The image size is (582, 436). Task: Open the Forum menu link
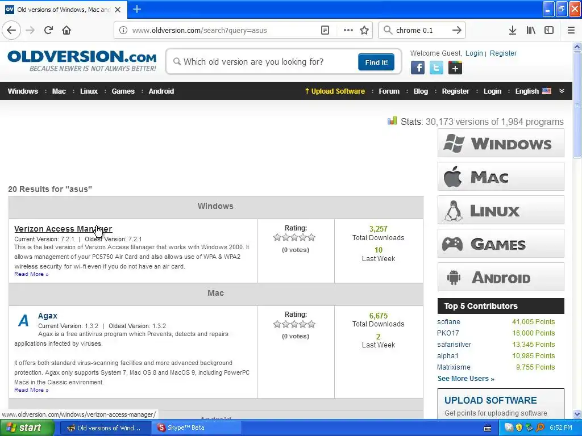click(x=389, y=91)
